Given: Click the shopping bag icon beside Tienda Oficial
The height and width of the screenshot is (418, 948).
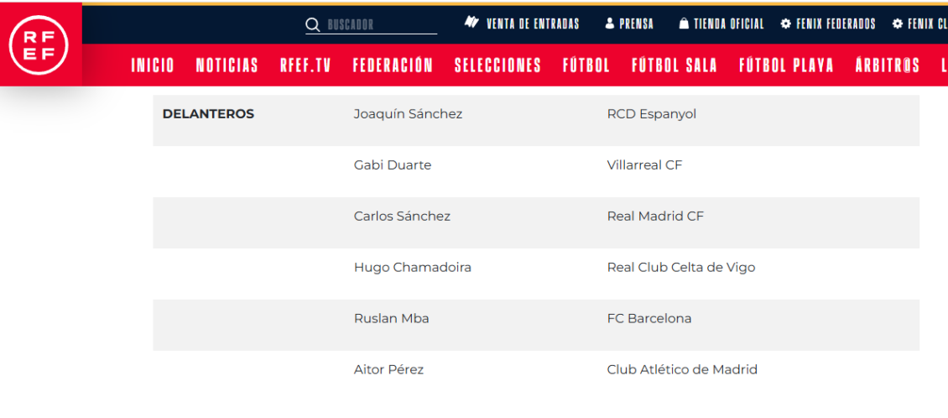Looking at the screenshot, I should point(684,24).
